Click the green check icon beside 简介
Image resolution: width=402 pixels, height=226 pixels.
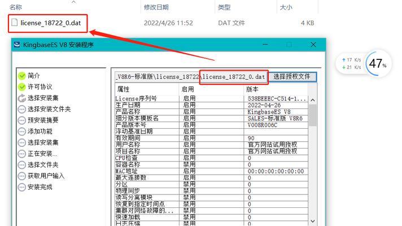click(x=22, y=76)
